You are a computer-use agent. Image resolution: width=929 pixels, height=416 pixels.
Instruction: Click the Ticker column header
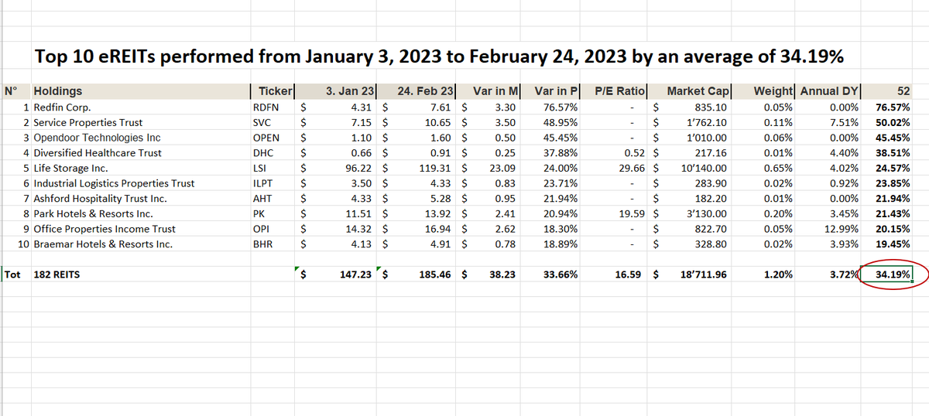pos(274,91)
